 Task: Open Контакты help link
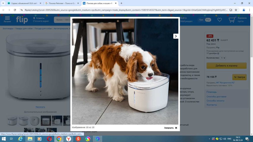pyautogui.click(x=212, y=105)
